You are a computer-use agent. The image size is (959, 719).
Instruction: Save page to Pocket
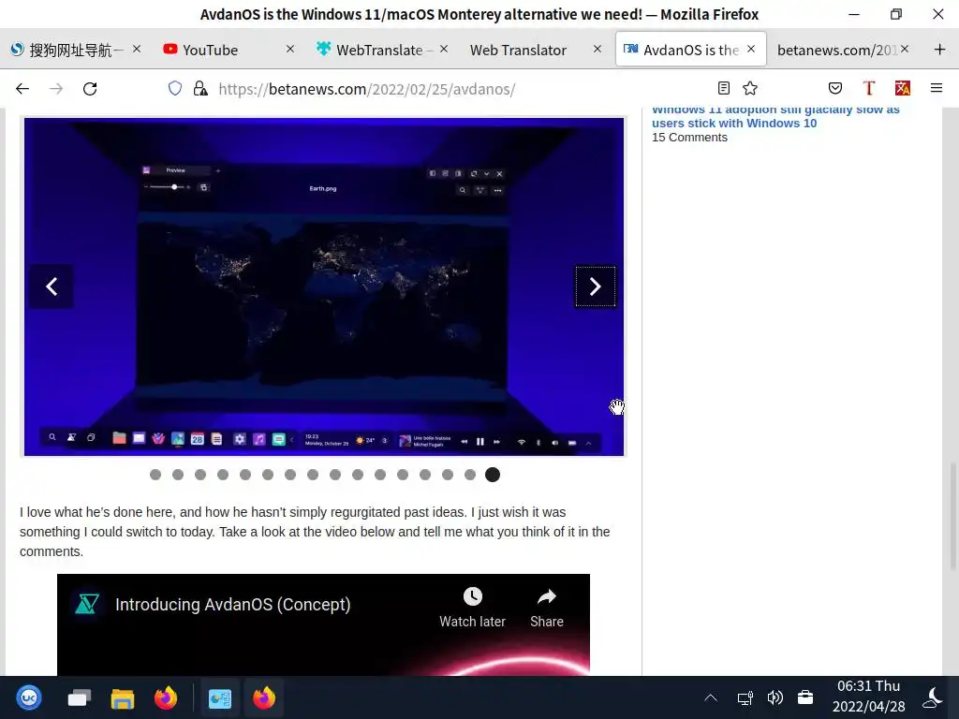click(x=834, y=89)
